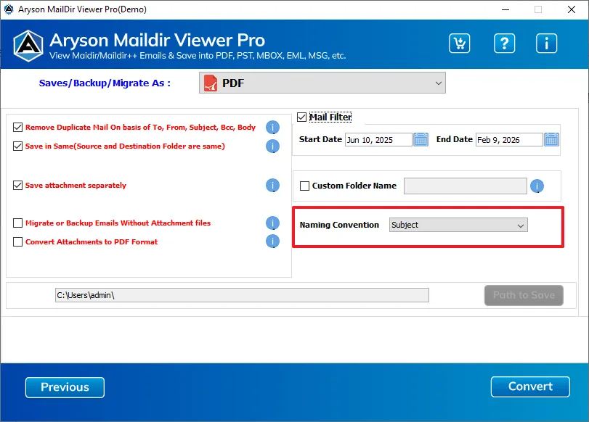The image size is (589, 422).
Task: Click the Saves/Backup/Migrate As label
Action: pyautogui.click(x=105, y=83)
